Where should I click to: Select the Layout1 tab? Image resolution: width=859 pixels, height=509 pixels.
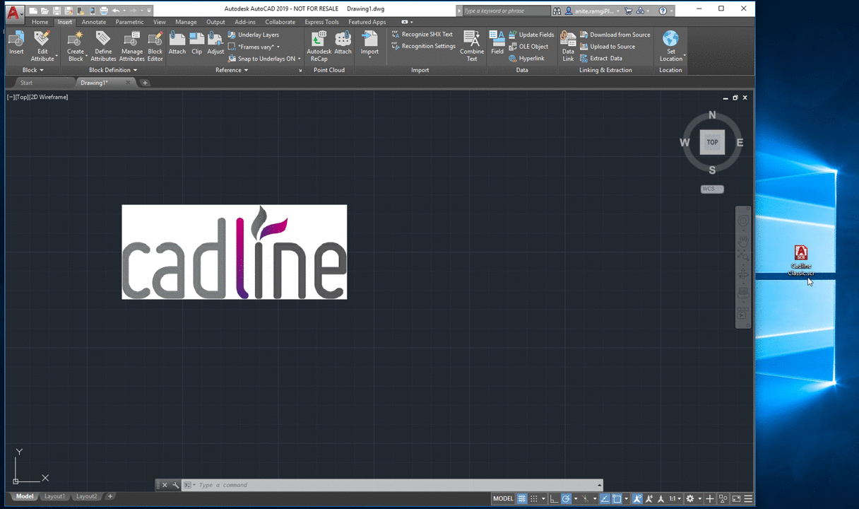[54, 496]
